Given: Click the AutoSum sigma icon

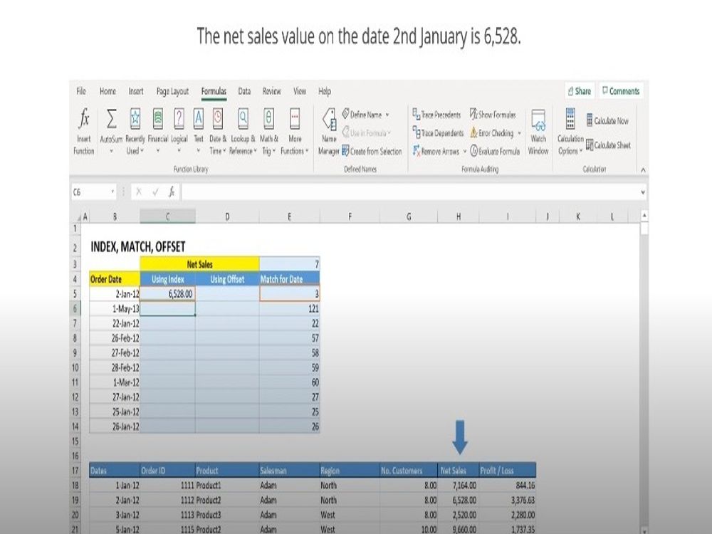Looking at the screenshot, I should (x=111, y=118).
